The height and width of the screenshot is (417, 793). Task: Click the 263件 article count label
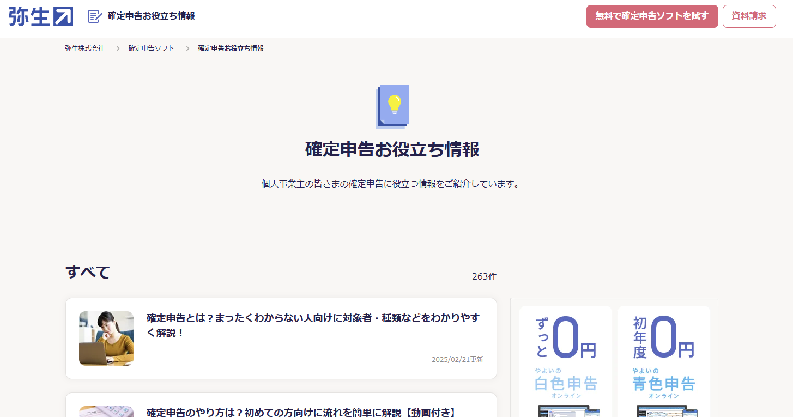(484, 276)
